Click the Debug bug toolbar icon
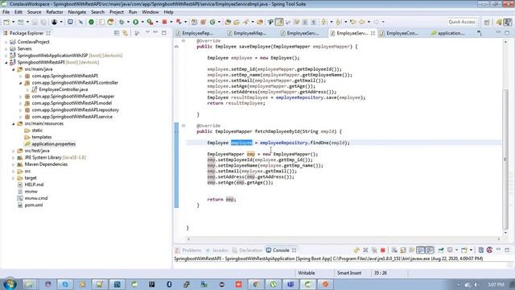The width and height of the screenshot is (515, 290). click(x=122, y=22)
